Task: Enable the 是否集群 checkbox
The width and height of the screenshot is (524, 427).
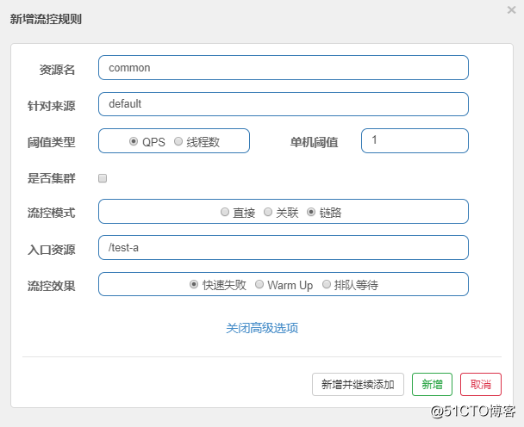Action: (x=103, y=178)
